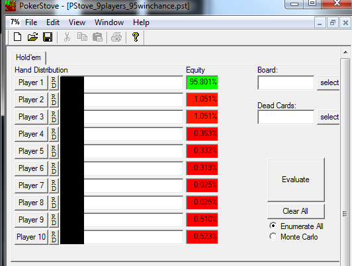Click the Copy toolbar icon
The image size is (352, 266).
tap(82, 37)
